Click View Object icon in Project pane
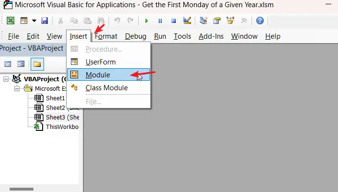The height and width of the screenshot is (192, 338). [21, 64]
